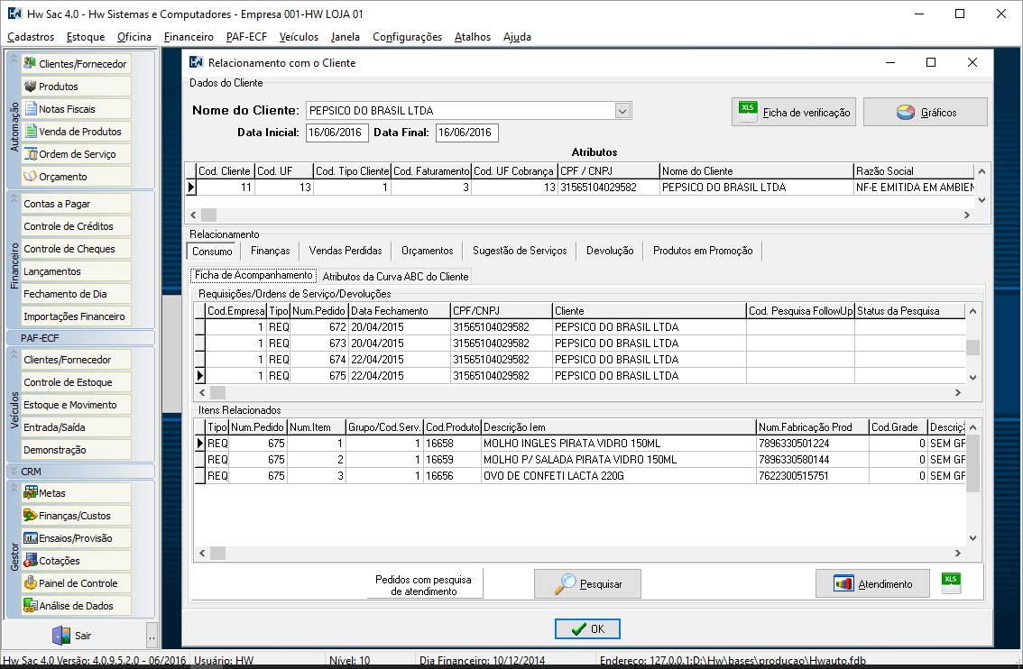Open Notas Fiscais module
The image size is (1023, 669).
pyautogui.click(x=77, y=109)
